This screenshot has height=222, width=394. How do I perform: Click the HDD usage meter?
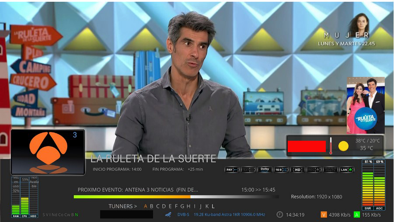(x=33, y=197)
